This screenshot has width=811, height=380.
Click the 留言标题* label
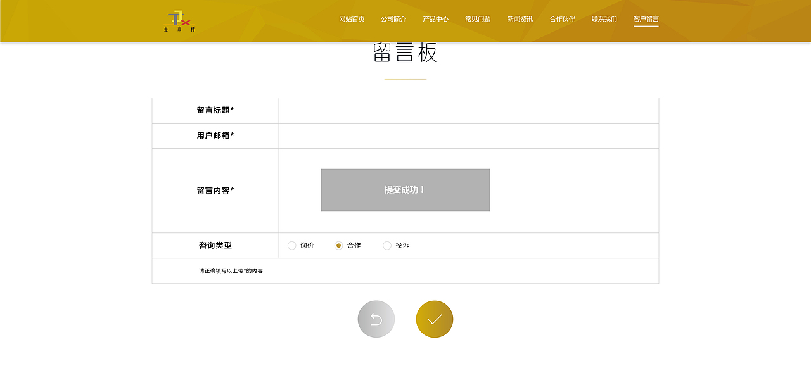215,111
